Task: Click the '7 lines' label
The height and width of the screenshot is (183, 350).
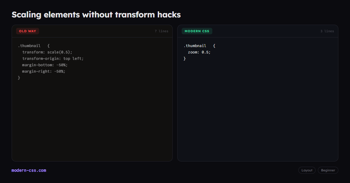Action: click(x=162, y=31)
